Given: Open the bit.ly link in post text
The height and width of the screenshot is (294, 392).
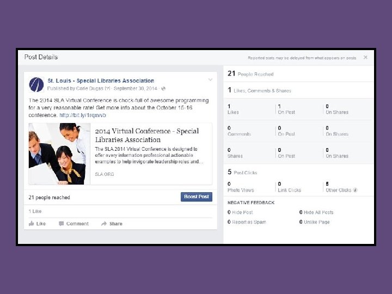Looking at the screenshot, I should coord(83,115).
